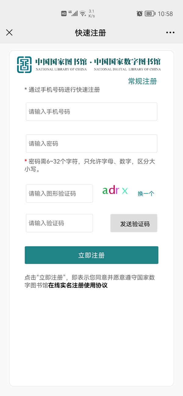
Task: Click the network speed indicator 3.1 K/s
Action: click(92, 13)
